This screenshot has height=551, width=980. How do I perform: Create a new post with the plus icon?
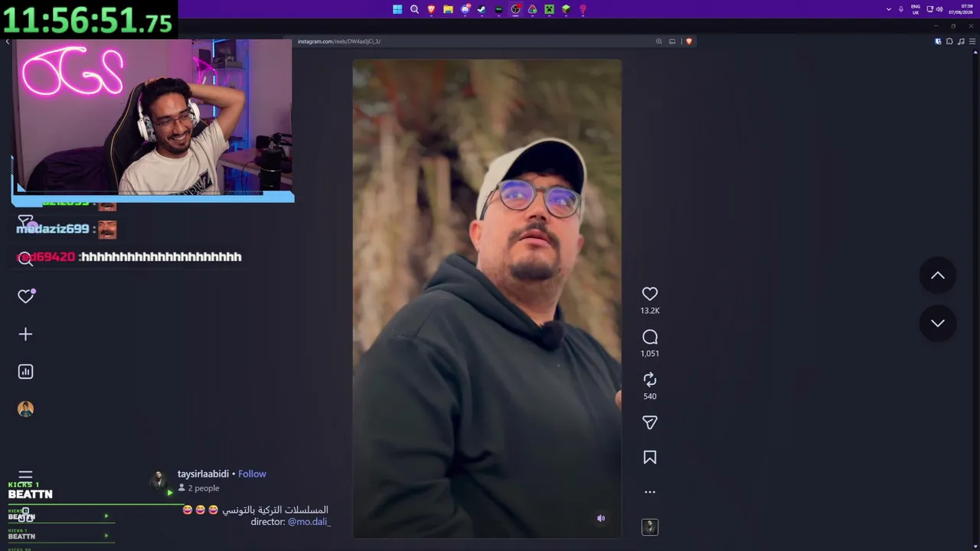point(25,334)
